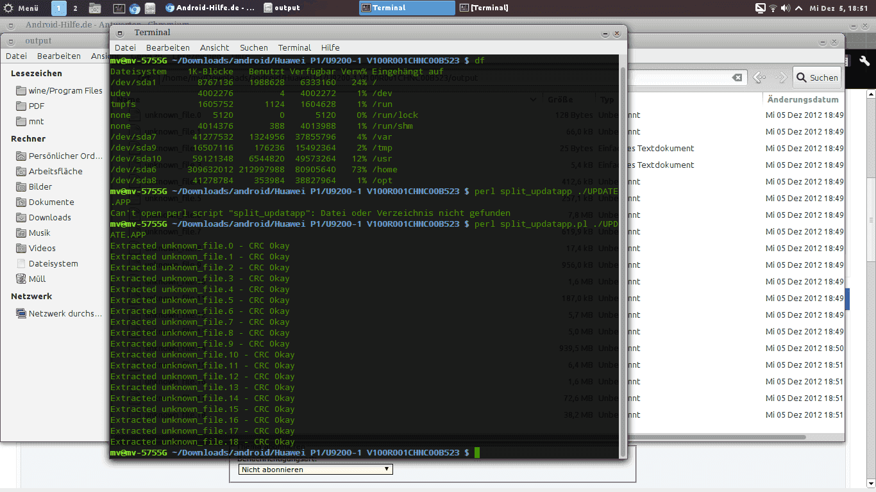Switch to workspace 2 in the panel

(x=75, y=8)
